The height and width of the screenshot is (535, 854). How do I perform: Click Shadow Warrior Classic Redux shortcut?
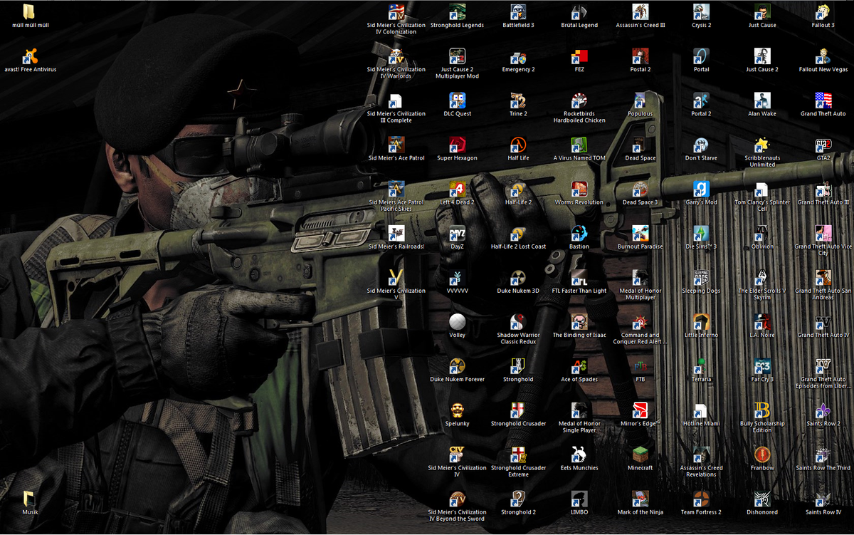tap(518, 321)
